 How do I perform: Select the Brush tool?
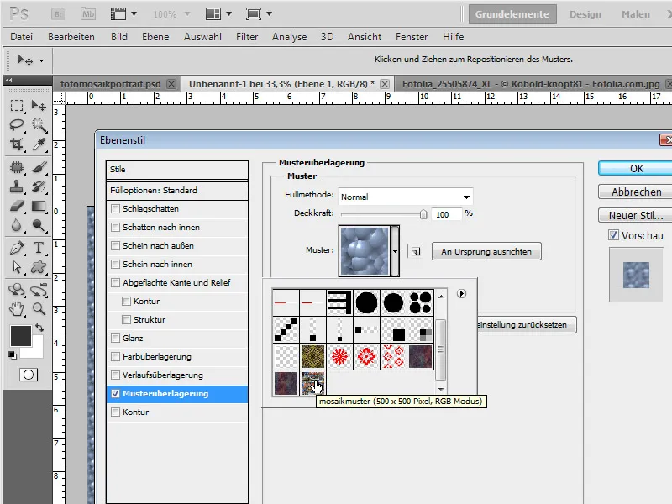pos(39,167)
